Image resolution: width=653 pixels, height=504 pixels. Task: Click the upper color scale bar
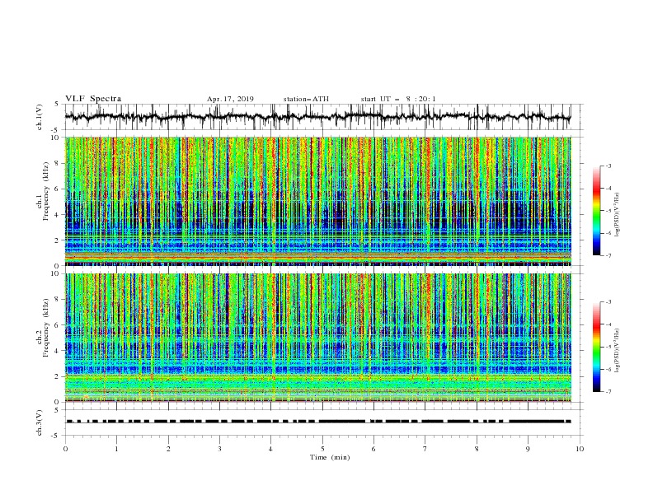click(597, 211)
